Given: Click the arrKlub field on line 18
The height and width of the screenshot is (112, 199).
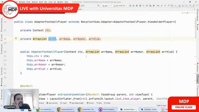Looking at the screenshot, I should [x=94, y=39].
